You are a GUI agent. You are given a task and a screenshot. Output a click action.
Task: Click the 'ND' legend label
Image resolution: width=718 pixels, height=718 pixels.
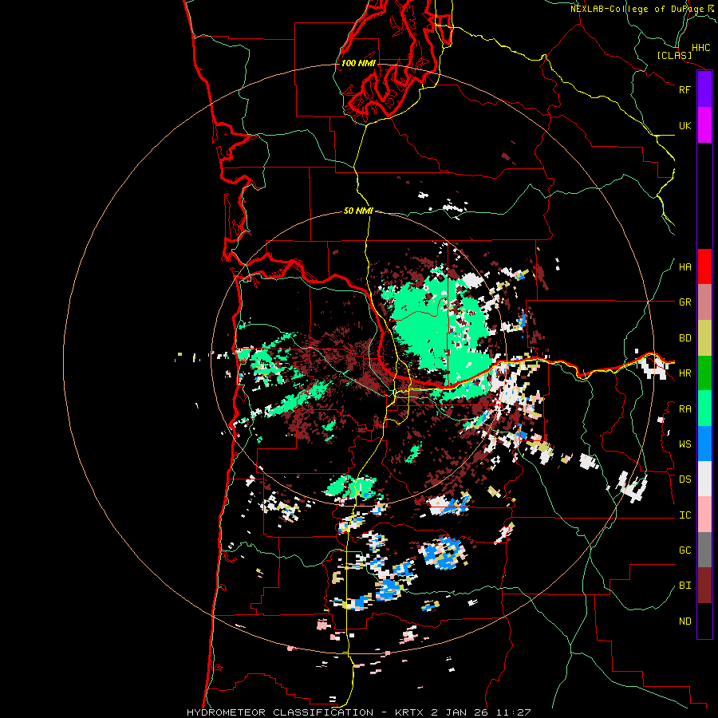tap(684, 621)
